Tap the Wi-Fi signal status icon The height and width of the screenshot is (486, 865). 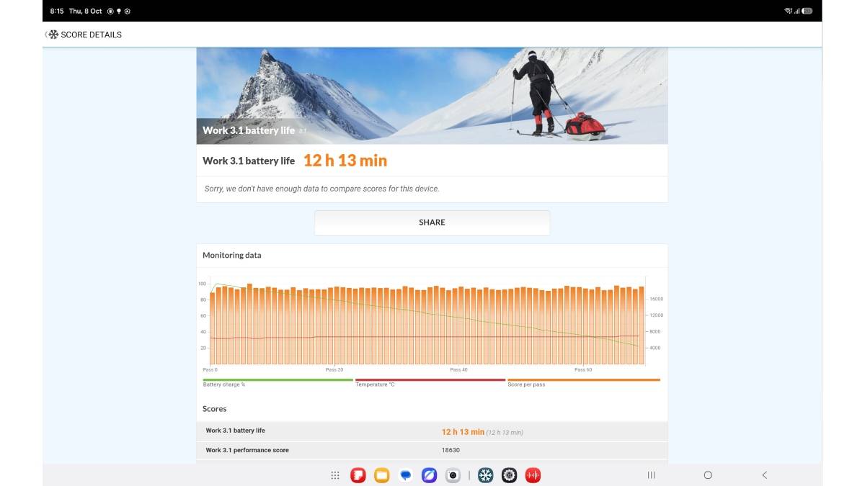coord(788,11)
